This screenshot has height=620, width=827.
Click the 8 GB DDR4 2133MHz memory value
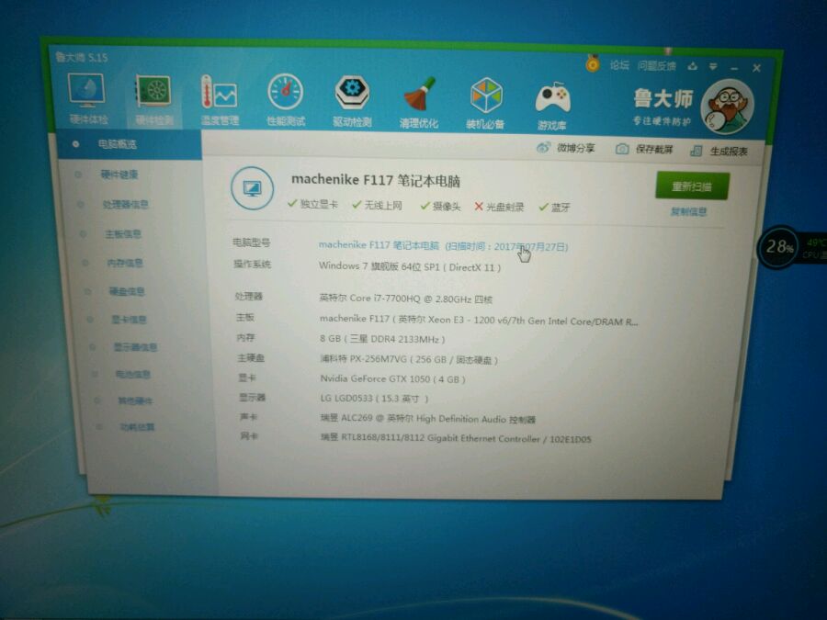382,338
